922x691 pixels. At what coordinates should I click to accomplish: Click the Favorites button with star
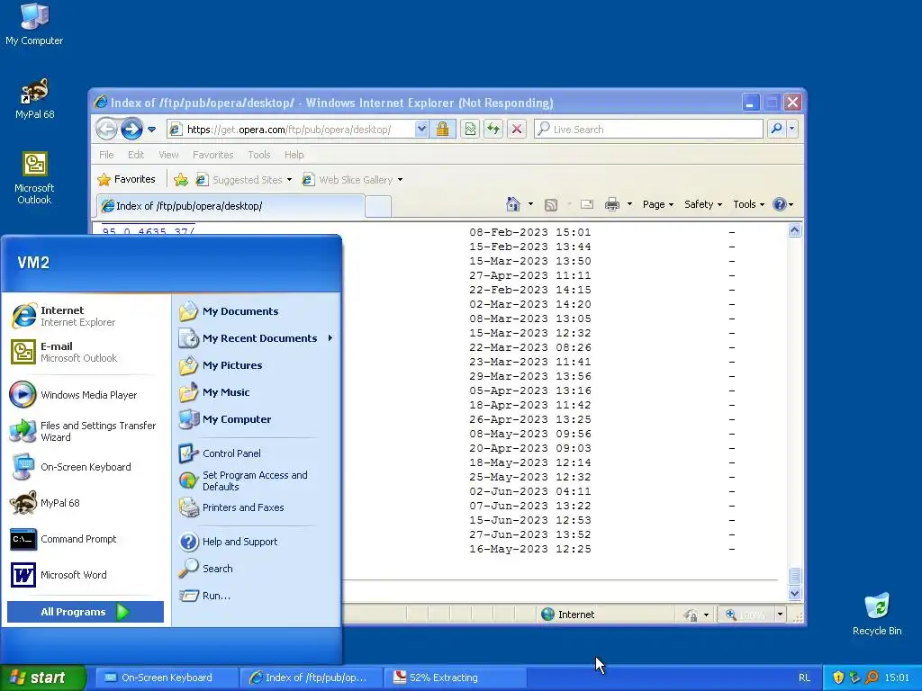[127, 179]
